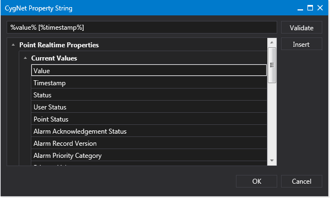Select the Point Status property
Screen dimensions: 330x198
pos(149,119)
